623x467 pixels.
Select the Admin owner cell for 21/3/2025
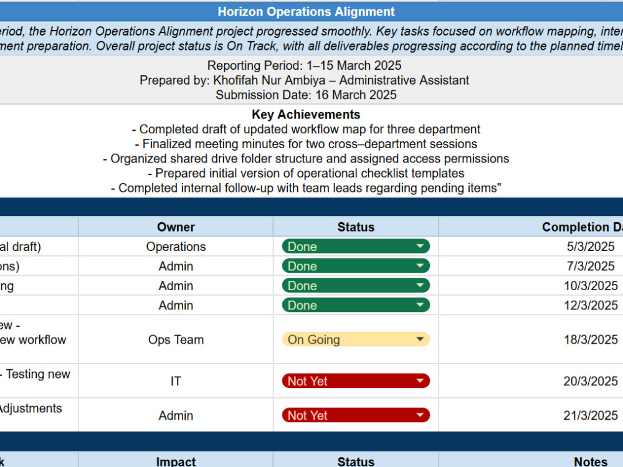(176, 415)
